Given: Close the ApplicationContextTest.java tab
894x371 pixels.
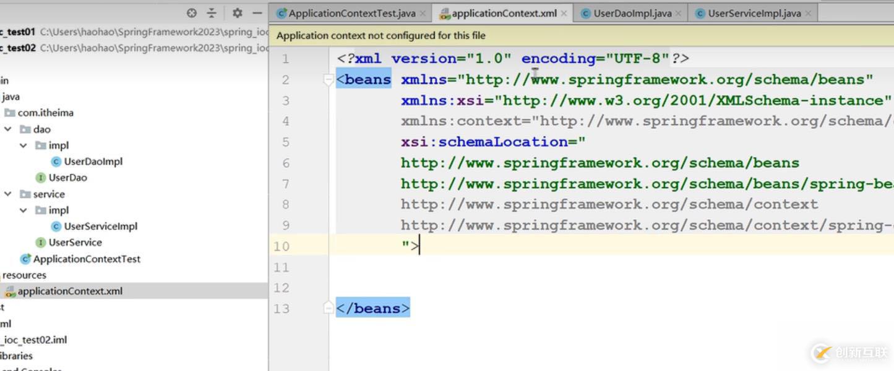Looking at the screenshot, I should click(x=423, y=14).
